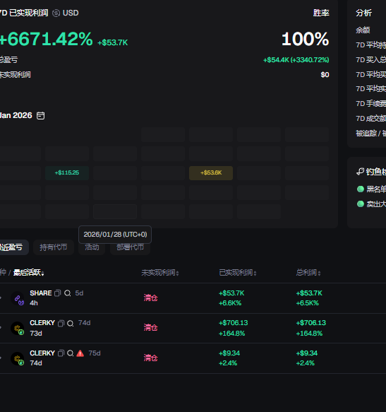
Task: Click the $0 unrealized profit value
Action: point(325,75)
